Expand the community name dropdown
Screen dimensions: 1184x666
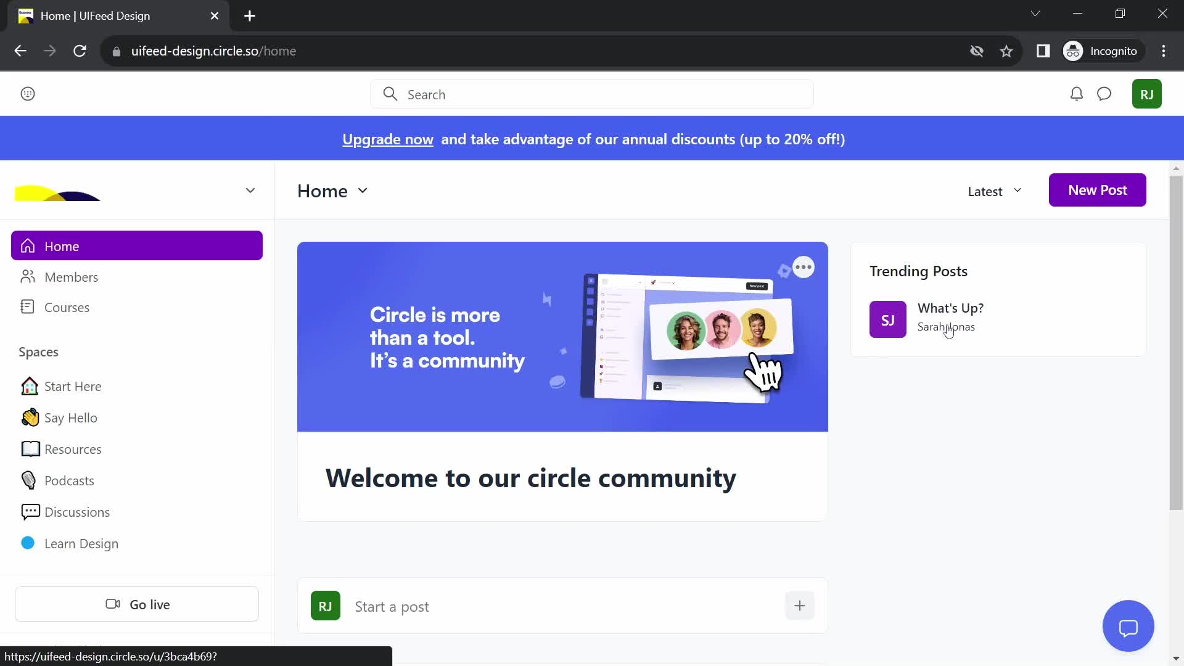(250, 191)
